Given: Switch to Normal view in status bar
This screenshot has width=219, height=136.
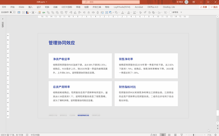Looking at the screenshot, I should [x=163, y=135].
